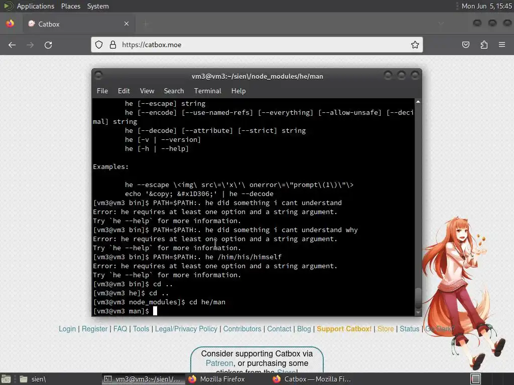Click the 'Examples:' line in terminal
The image size is (514, 385).
pos(111,166)
